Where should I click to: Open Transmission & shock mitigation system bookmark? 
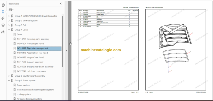point(35,90)
